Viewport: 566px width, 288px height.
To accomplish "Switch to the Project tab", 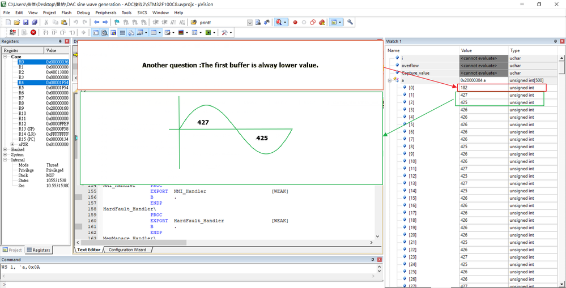I will click(12, 250).
